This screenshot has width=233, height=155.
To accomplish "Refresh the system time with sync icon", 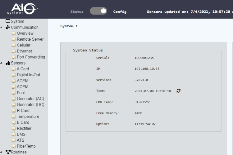I will [x=178, y=91].
